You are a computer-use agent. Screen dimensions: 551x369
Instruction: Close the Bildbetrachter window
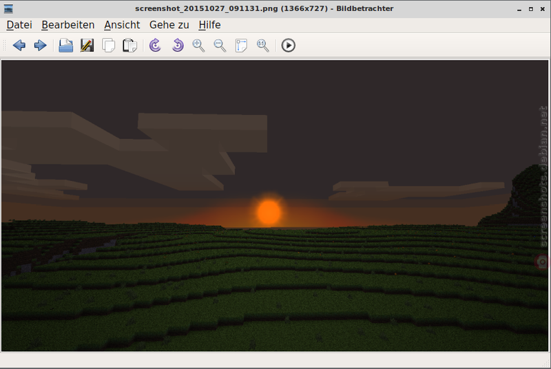(543, 9)
